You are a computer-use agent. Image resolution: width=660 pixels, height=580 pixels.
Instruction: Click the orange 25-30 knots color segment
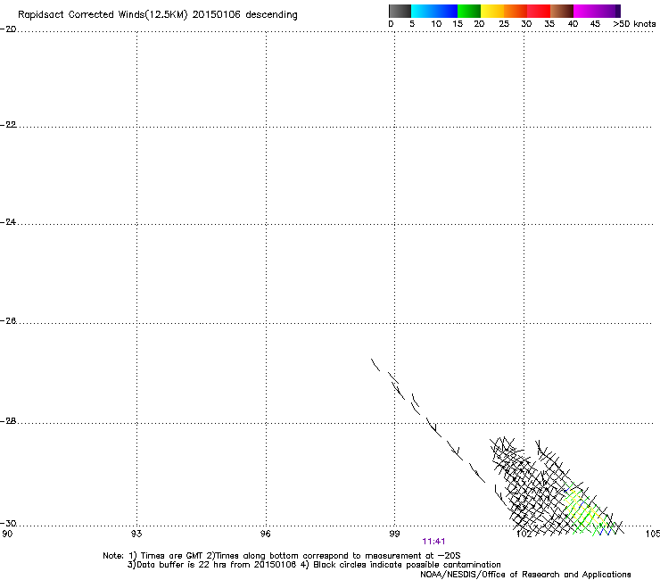pyautogui.click(x=516, y=11)
